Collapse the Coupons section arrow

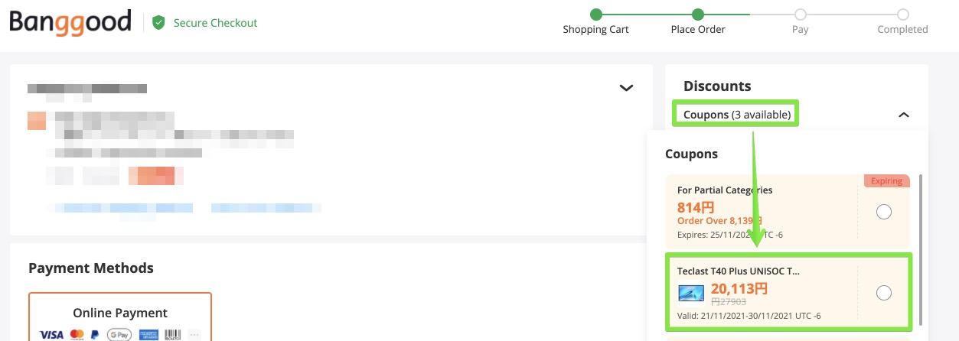click(x=904, y=115)
